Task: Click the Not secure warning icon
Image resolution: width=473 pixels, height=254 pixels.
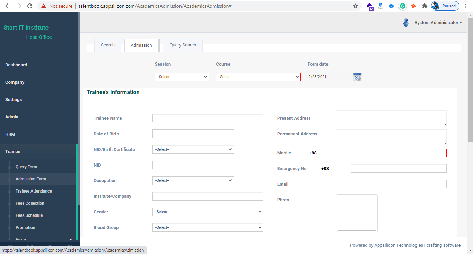Action: (x=44, y=6)
